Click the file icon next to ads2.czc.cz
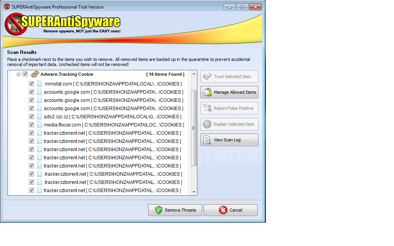Image resolution: width=394 pixels, height=246 pixels. pos(39,116)
